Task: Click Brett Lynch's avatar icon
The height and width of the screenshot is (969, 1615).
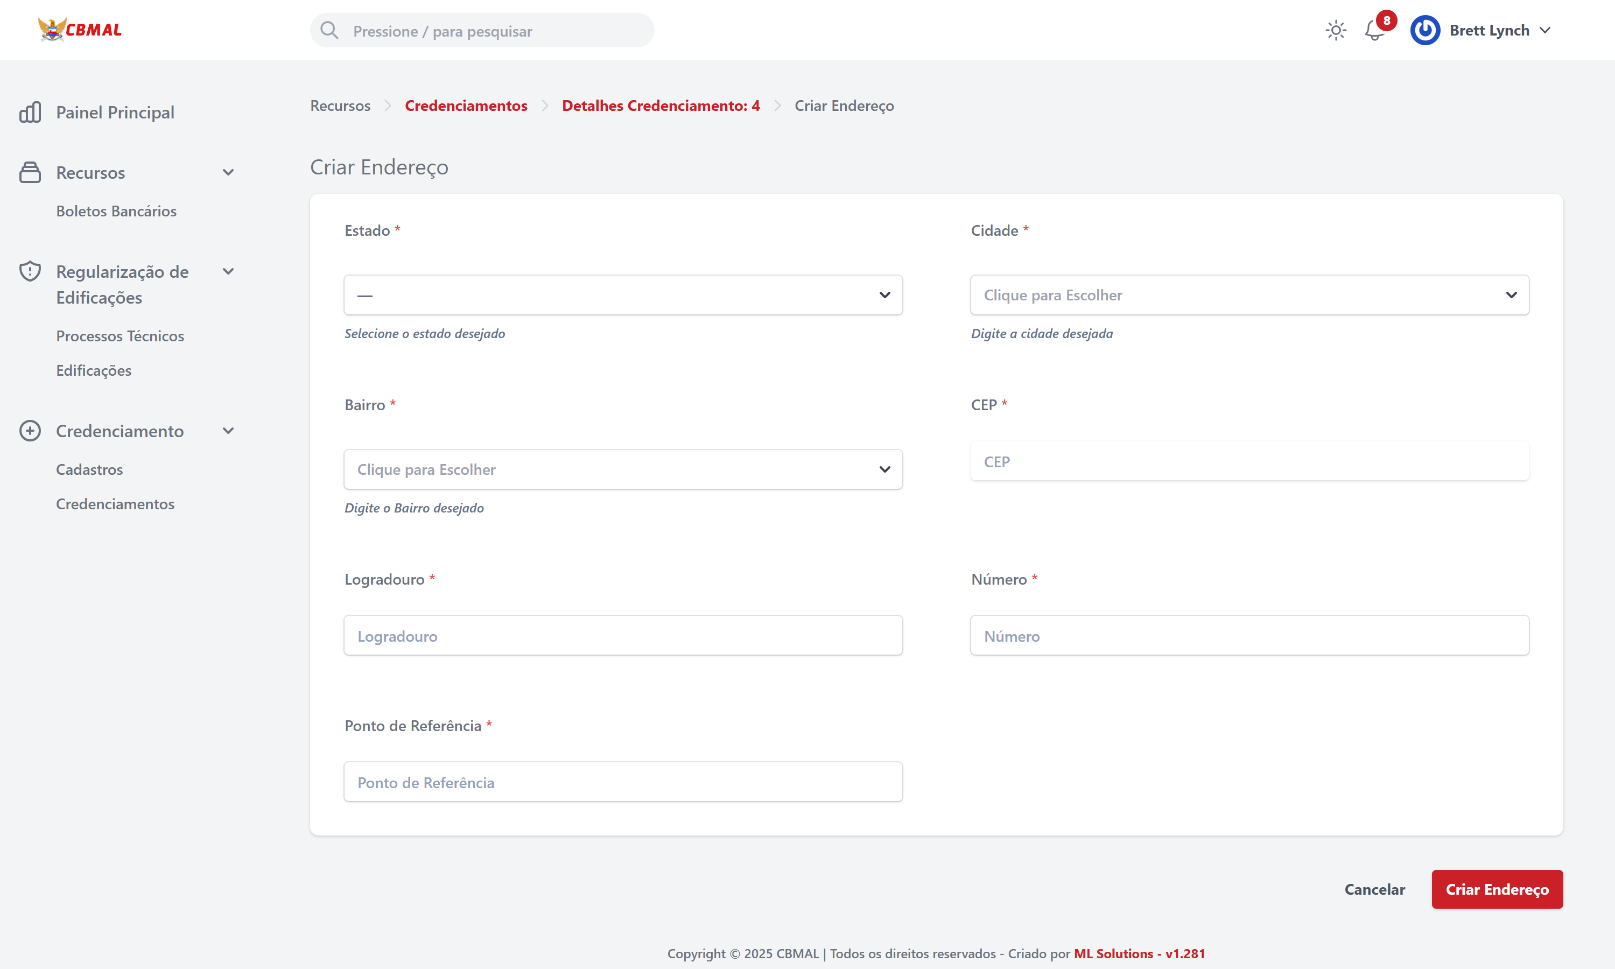Action: pos(1424,31)
